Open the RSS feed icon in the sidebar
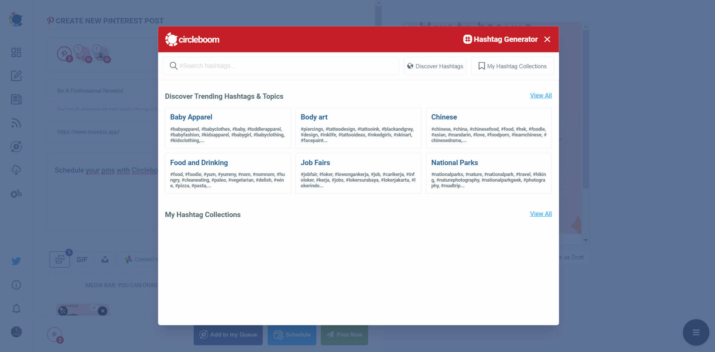This screenshot has width=715, height=352. pyautogui.click(x=16, y=123)
